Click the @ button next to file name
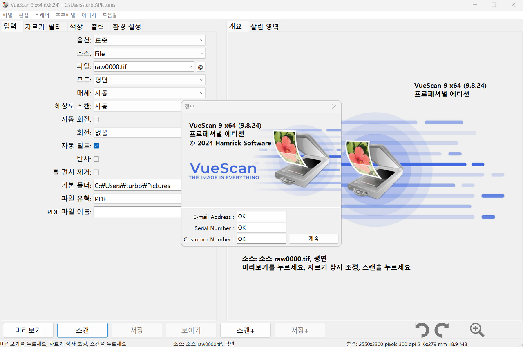The width and height of the screenshot is (523, 347). [200, 67]
